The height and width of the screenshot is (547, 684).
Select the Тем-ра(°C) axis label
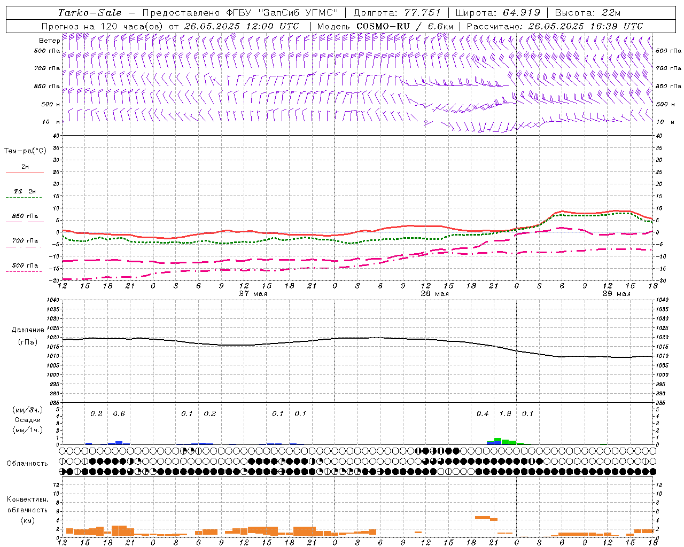(x=25, y=151)
